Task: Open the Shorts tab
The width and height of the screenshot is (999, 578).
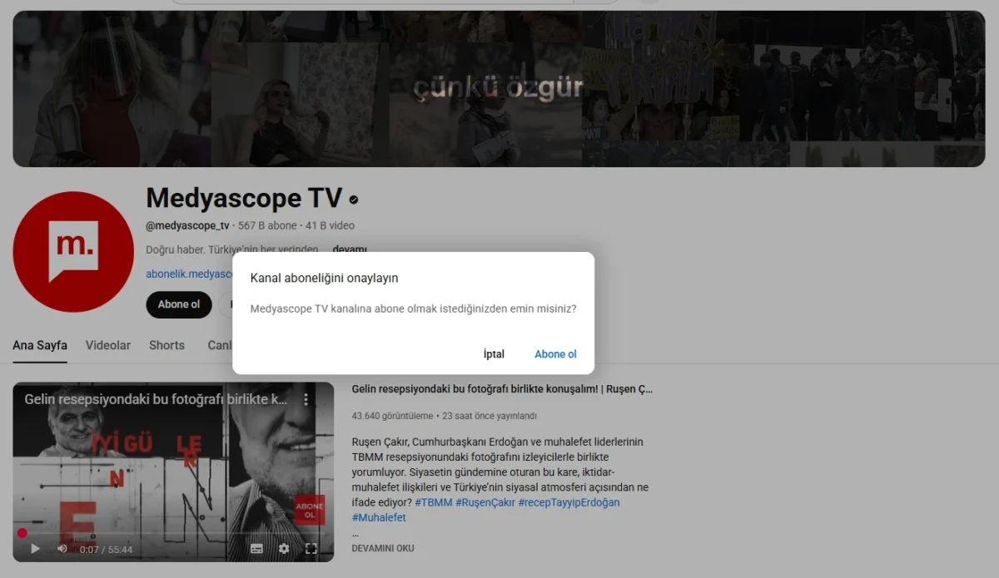Action: click(x=166, y=345)
